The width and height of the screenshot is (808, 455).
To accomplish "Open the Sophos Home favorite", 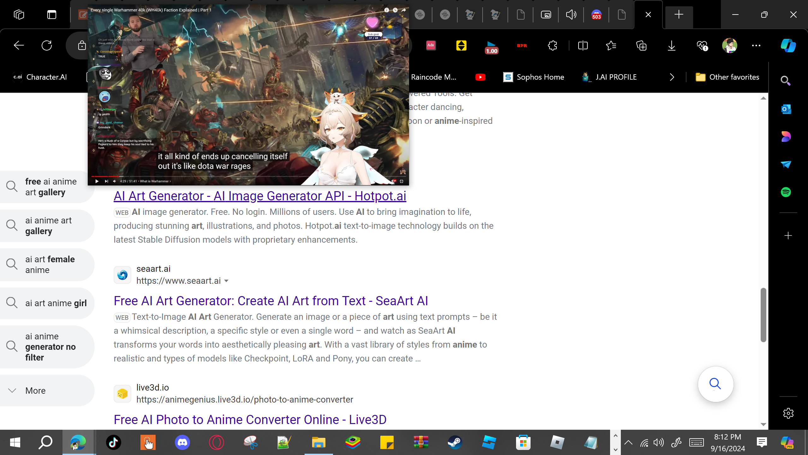I will (x=533, y=77).
